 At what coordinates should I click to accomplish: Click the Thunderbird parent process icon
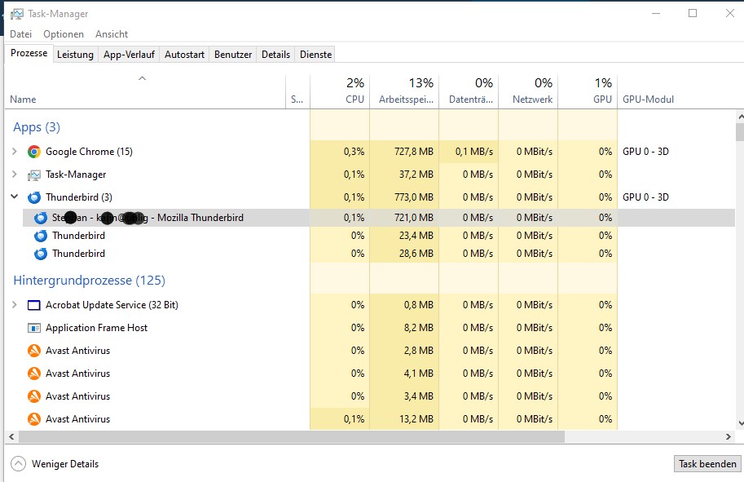click(x=34, y=197)
